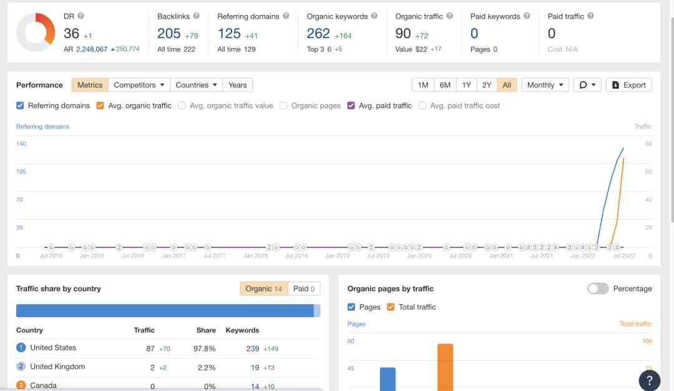Toggle the Referring domains checkbox
This screenshot has width=674, height=391.
(x=20, y=106)
